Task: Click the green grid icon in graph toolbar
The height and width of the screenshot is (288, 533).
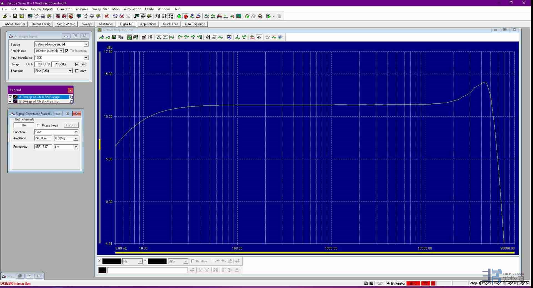Action: click(129, 37)
